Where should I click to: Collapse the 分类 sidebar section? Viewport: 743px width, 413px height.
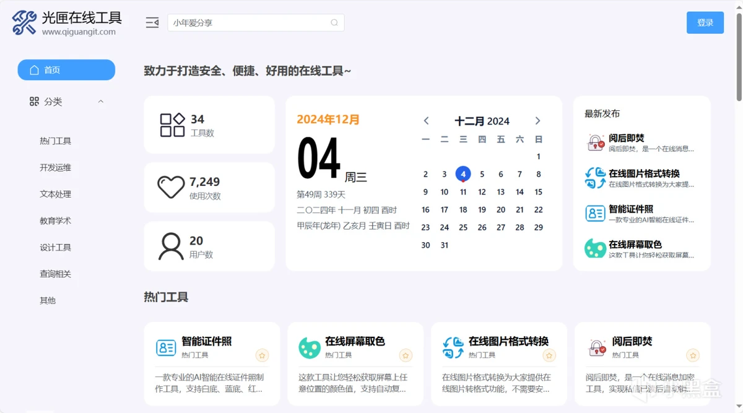101,102
